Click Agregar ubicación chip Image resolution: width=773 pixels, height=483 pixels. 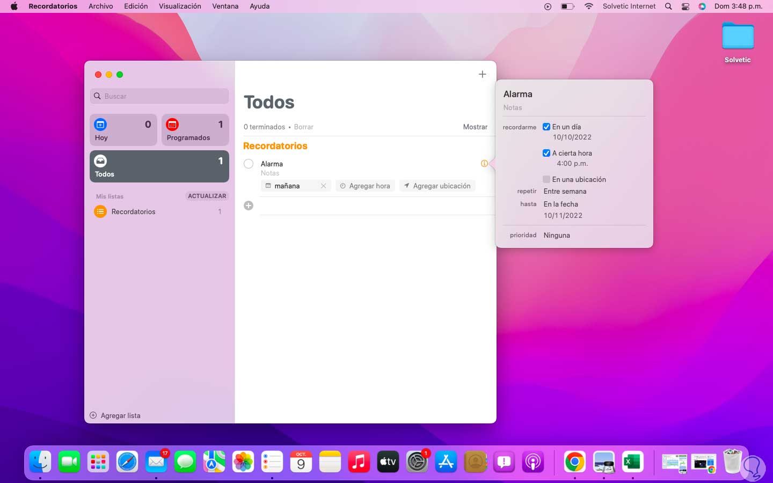[x=437, y=186]
